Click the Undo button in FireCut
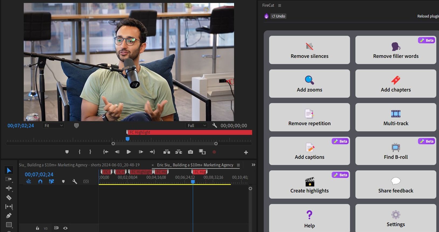 click(278, 16)
